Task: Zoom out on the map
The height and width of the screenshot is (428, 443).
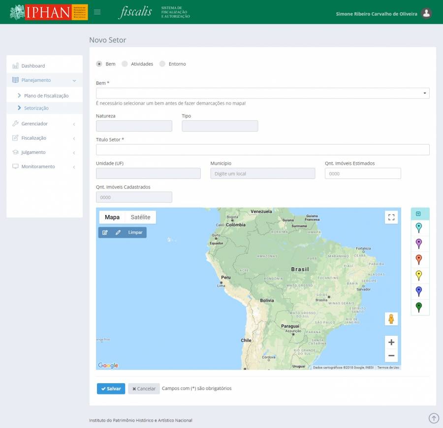Action: click(x=391, y=356)
